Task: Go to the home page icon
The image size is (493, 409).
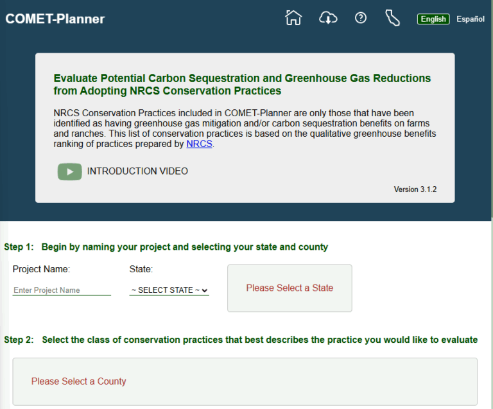Action: (x=293, y=18)
